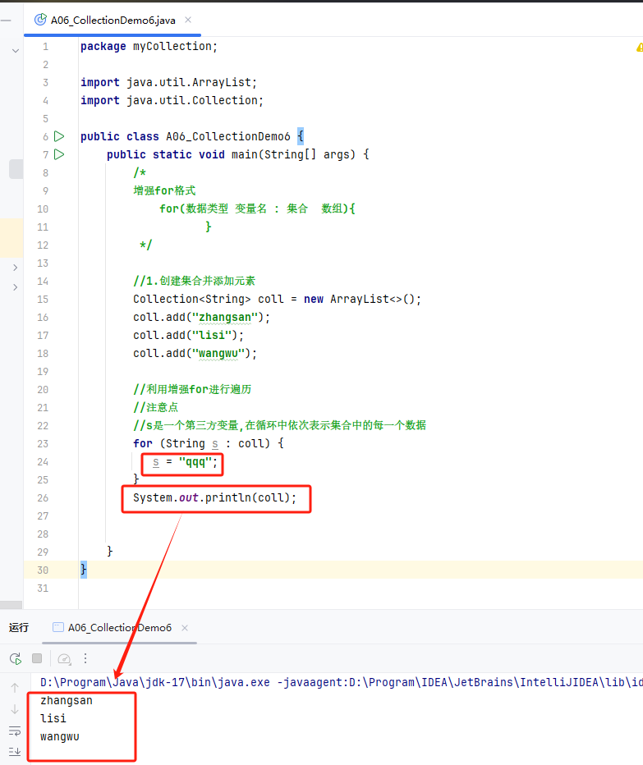Image resolution: width=643 pixels, height=765 pixels.
Task: Click line number 26 in gutter
Action: pyautogui.click(x=43, y=497)
